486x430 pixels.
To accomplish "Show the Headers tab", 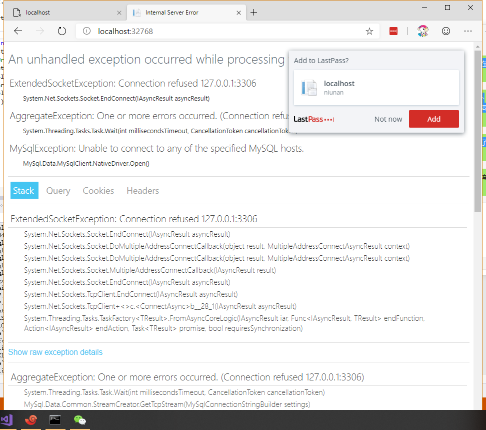I will pyautogui.click(x=143, y=191).
